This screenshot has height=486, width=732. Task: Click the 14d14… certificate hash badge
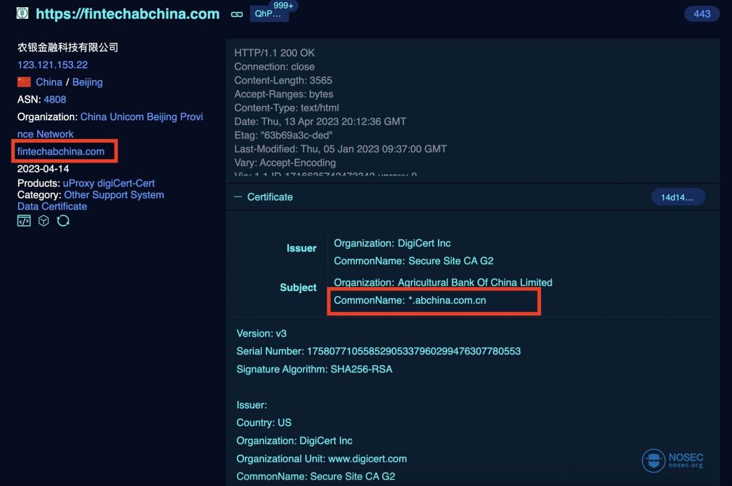678,197
